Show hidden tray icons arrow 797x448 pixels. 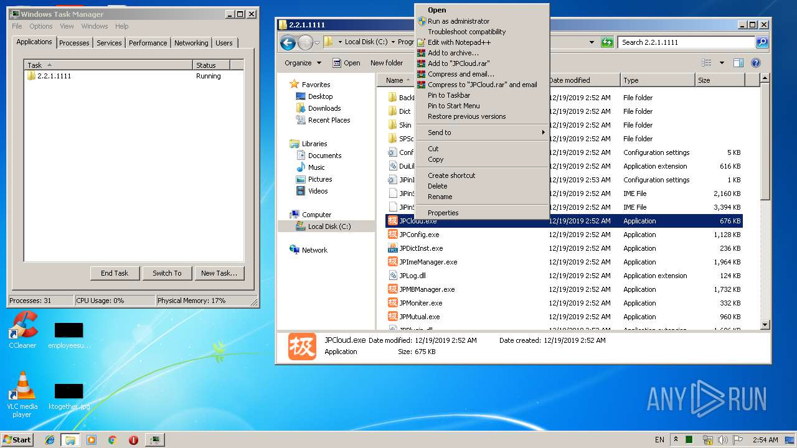click(x=676, y=439)
